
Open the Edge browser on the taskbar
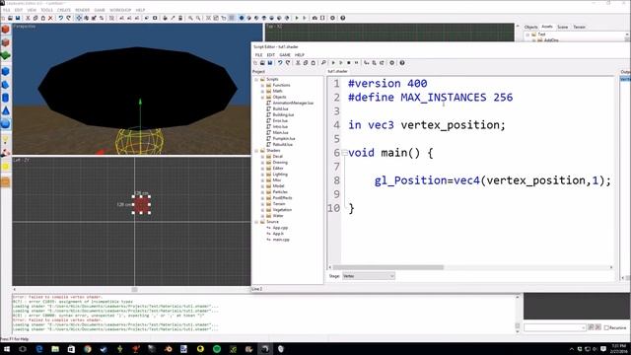tap(39, 349)
